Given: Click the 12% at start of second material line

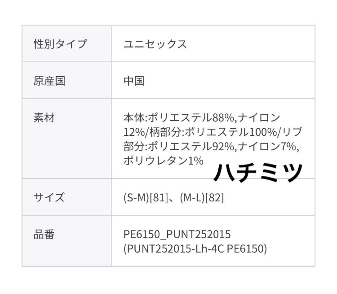Looking at the screenshot, I should pyautogui.click(x=133, y=132).
